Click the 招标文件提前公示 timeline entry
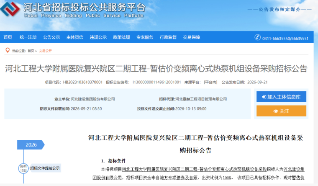 pyautogui.click(x=45, y=168)
